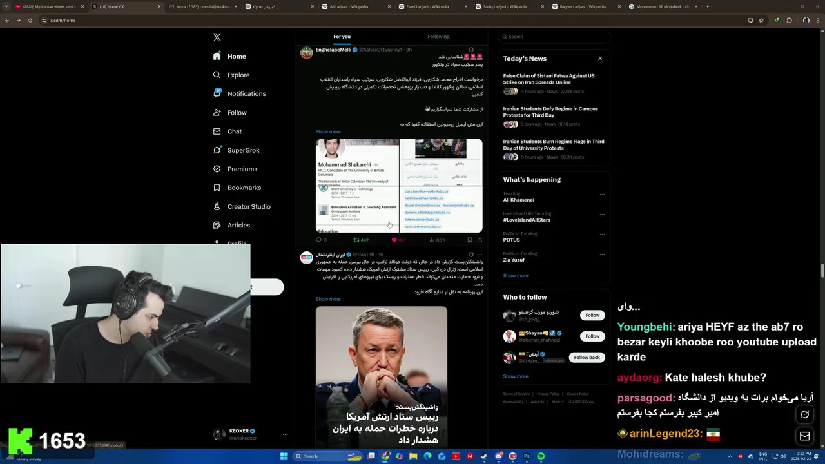
Task: Expand Show more on the EnghelabeMelli post
Action: pos(328,131)
